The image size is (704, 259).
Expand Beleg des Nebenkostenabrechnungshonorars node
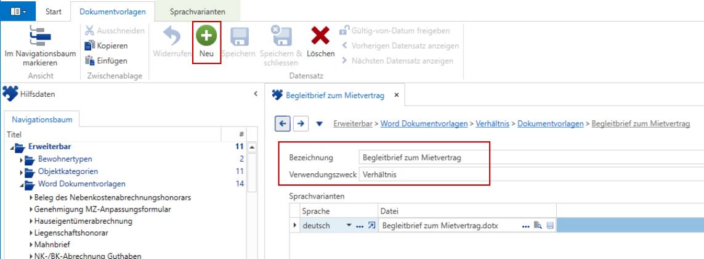coord(31,197)
